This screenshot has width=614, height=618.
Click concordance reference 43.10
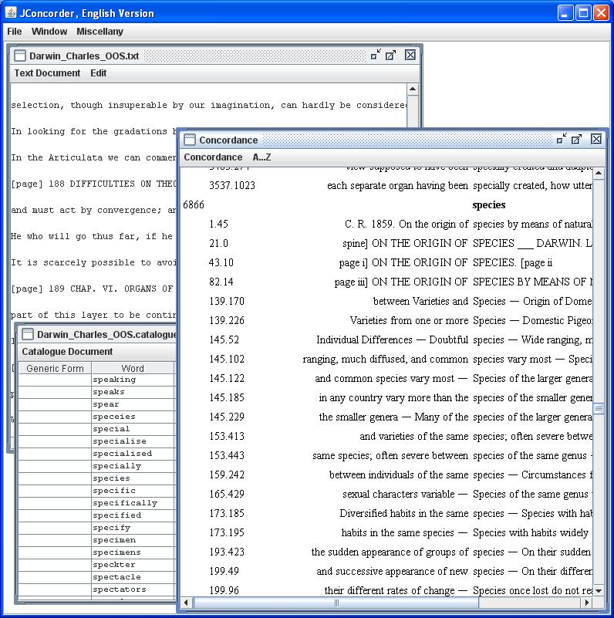coord(221,263)
